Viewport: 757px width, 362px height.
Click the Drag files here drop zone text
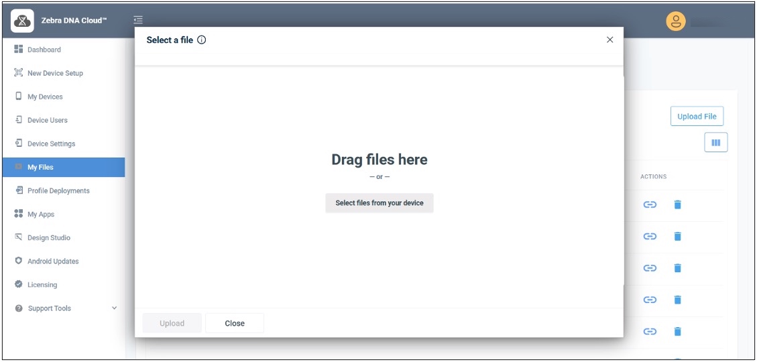coord(380,160)
